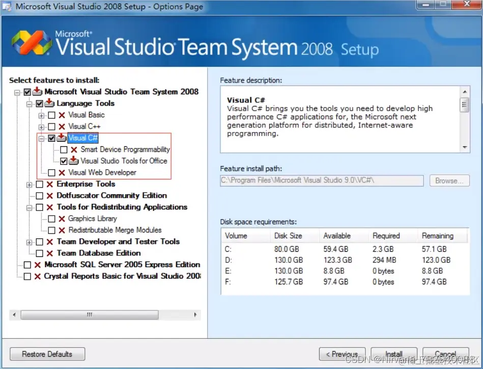Uncheck the Language Tools checkbox

pos(39,103)
